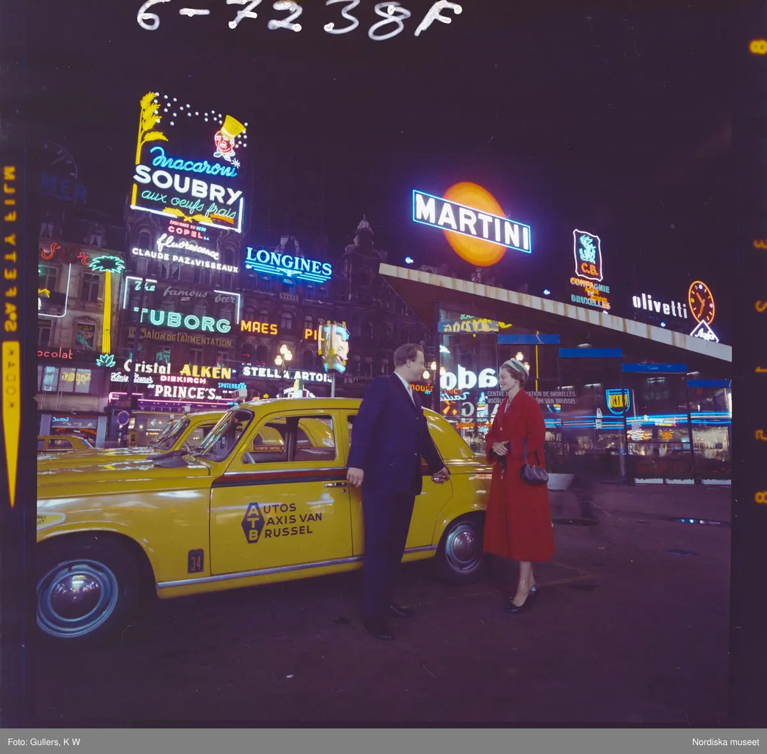Select the green TUBORG neon sign
767x754 pixels.
pos(185,321)
